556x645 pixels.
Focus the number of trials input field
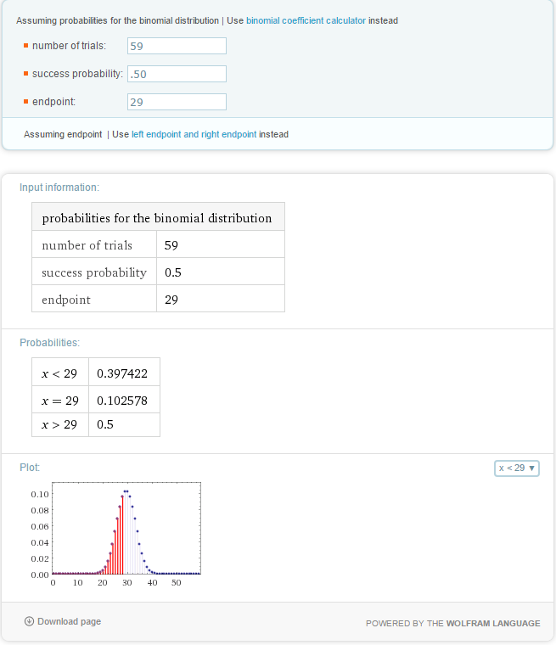[x=177, y=46]
